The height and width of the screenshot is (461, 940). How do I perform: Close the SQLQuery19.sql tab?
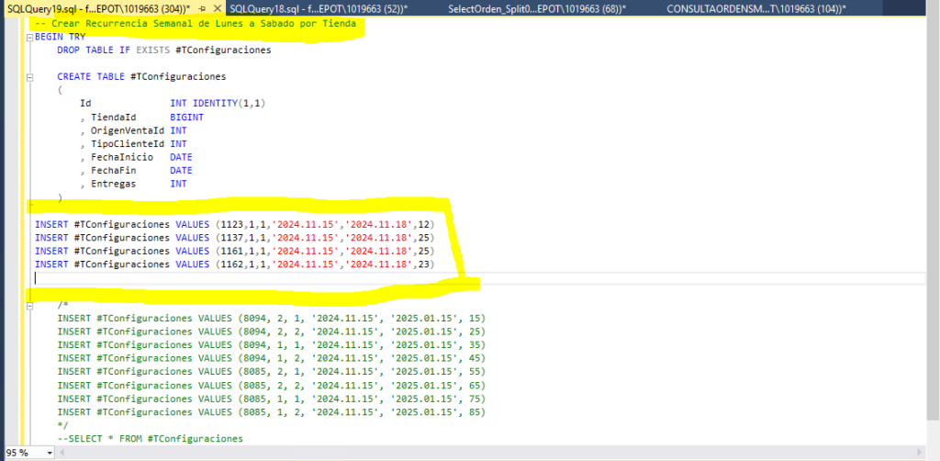click(x=217, y=8)
